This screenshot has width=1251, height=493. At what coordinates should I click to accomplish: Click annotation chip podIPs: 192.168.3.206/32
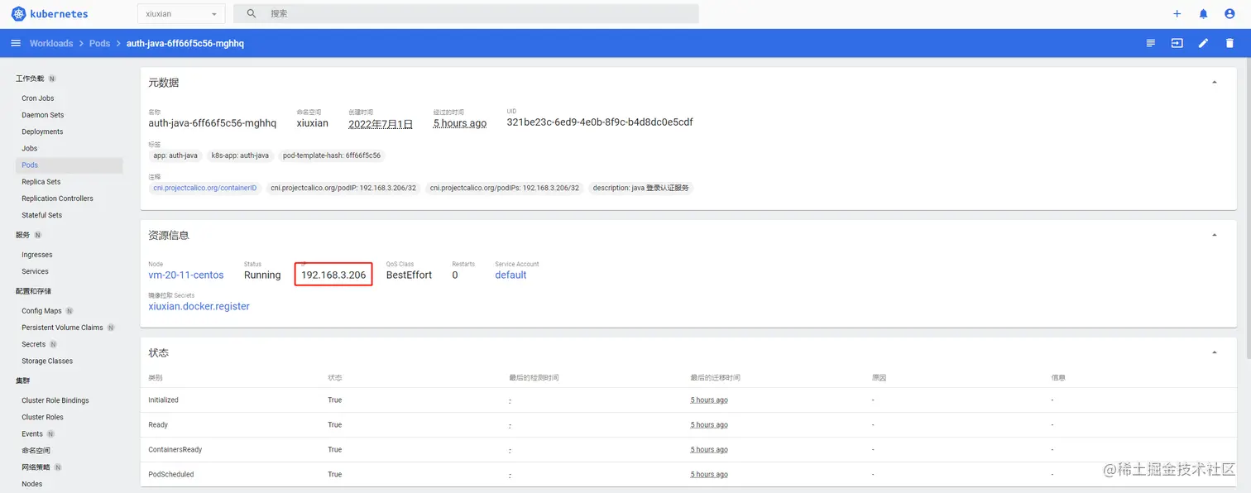pos(504,188)
